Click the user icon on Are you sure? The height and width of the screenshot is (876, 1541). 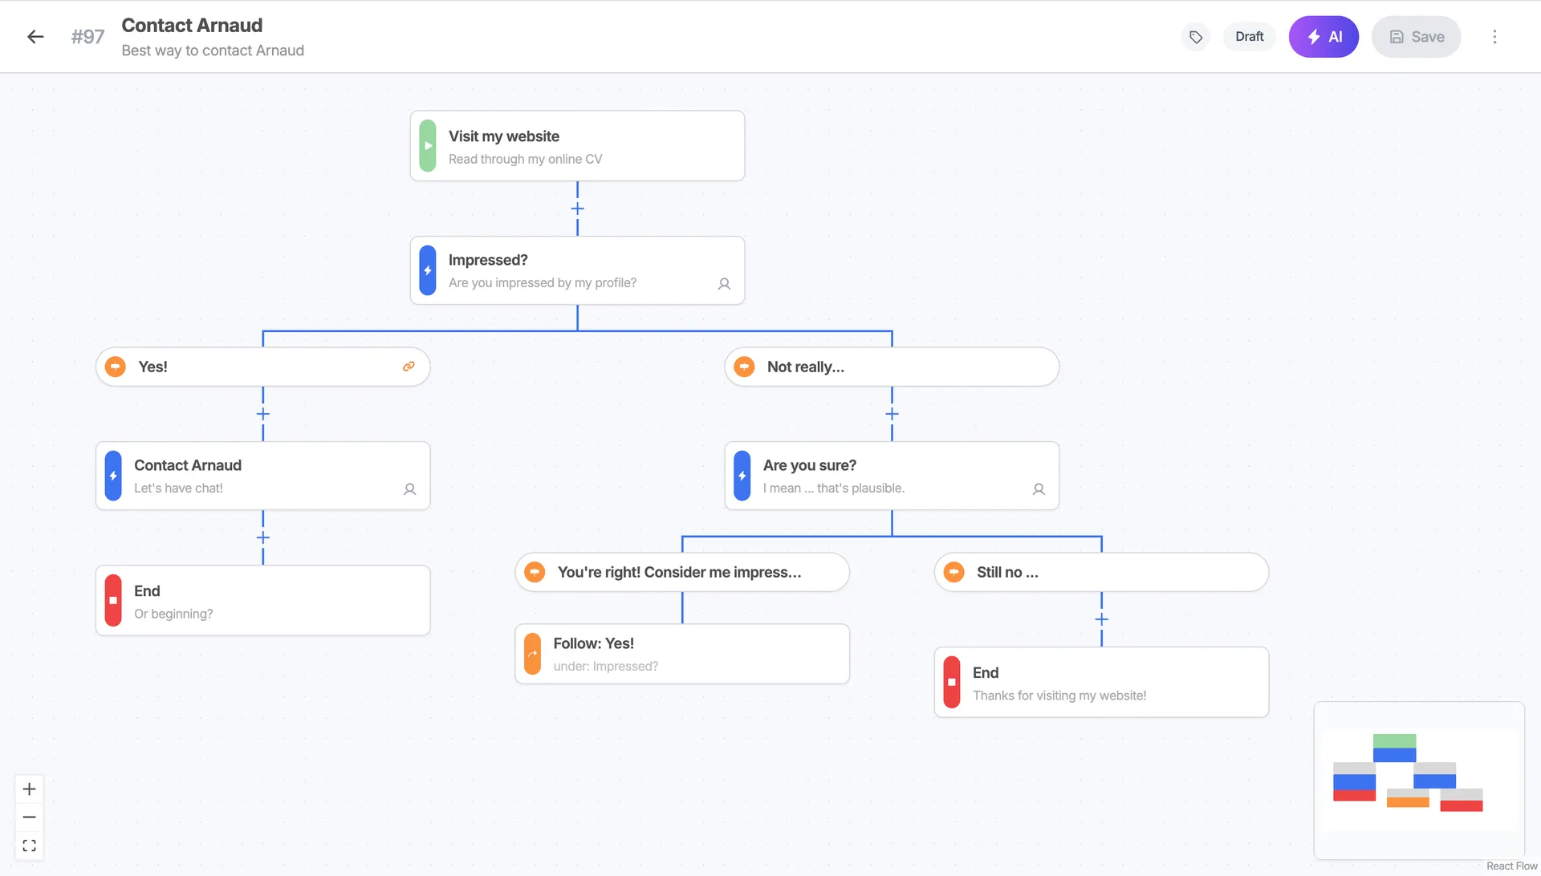[1039, 489]
